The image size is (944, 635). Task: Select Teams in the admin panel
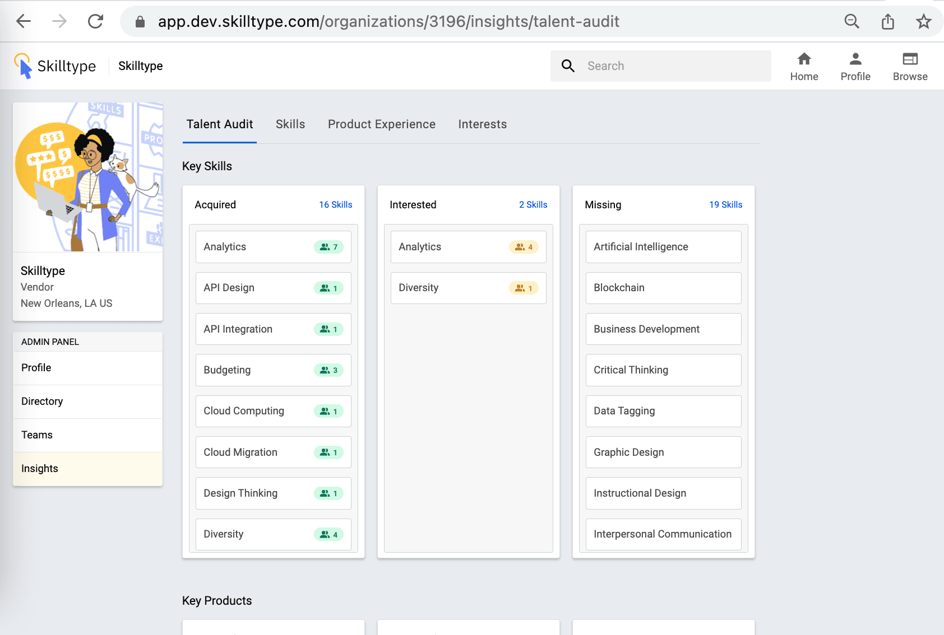[x=37, y=435]
